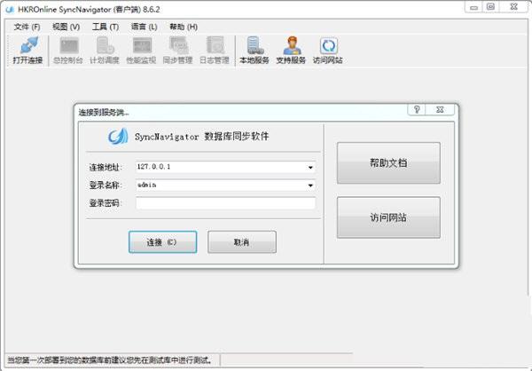Expand the 连接地址 dropdown arrow
The image size is (532, 371).
coord(310,167)
